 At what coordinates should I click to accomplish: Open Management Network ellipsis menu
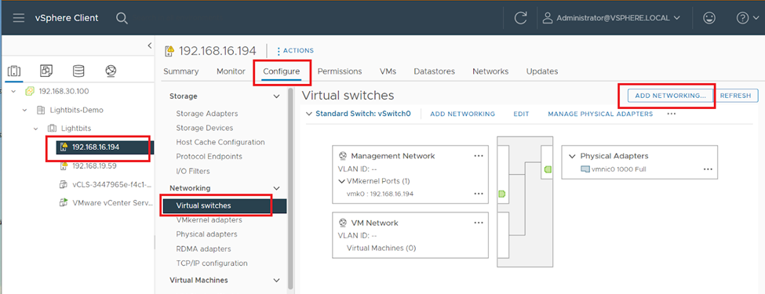tap(479, 155)
